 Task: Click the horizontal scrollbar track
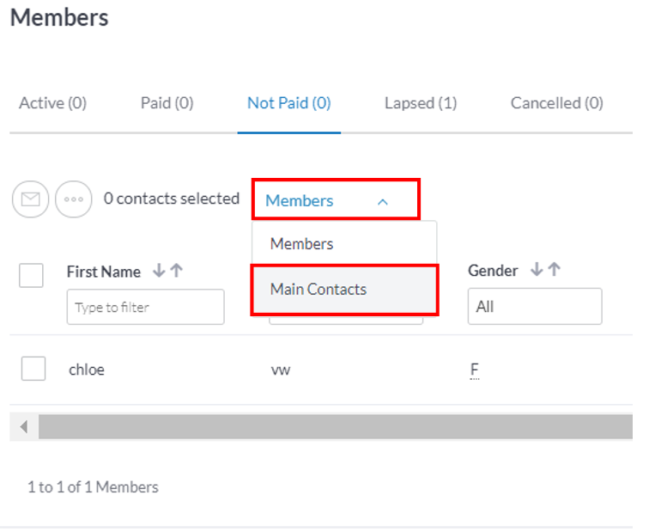point(336,426)
